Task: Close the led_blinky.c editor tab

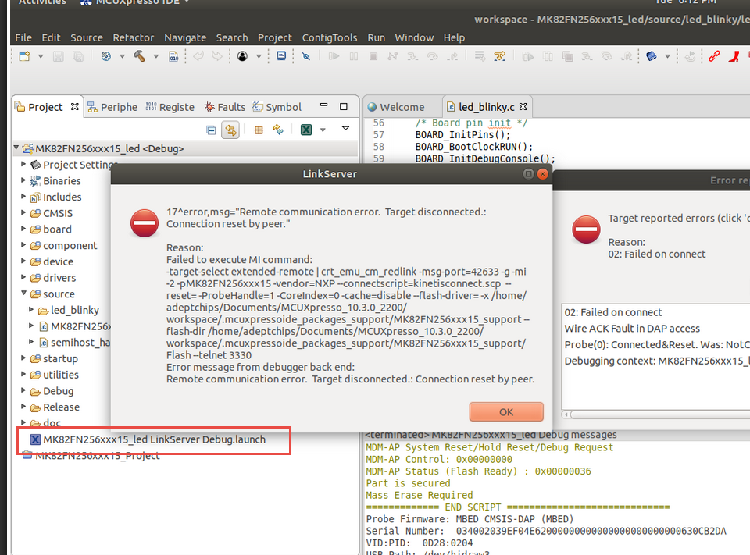Action: coord(523,107)
